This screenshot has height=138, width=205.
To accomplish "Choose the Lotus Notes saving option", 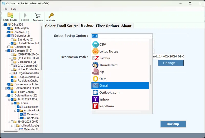I will coord(109,51).
